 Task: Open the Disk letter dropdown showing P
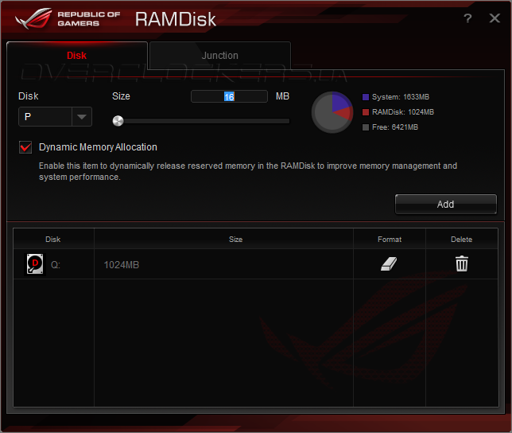(55, 117)
